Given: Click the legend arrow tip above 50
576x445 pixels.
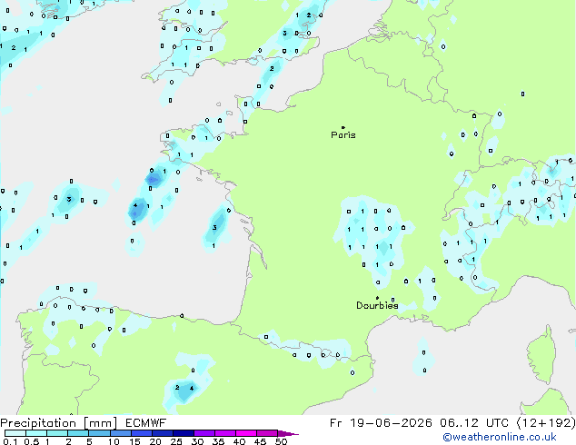Looking at the screenshot, I should [x=288, y=433].
